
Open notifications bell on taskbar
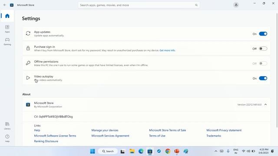click(x=272, y=151)
